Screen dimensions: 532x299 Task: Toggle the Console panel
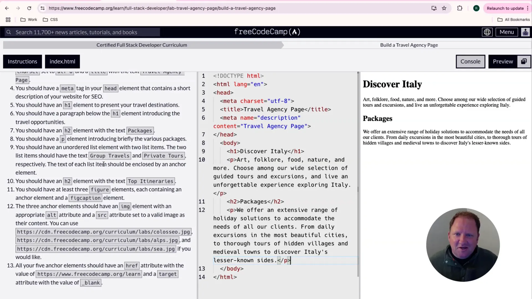pyautogui.click(x=470, y=61)
